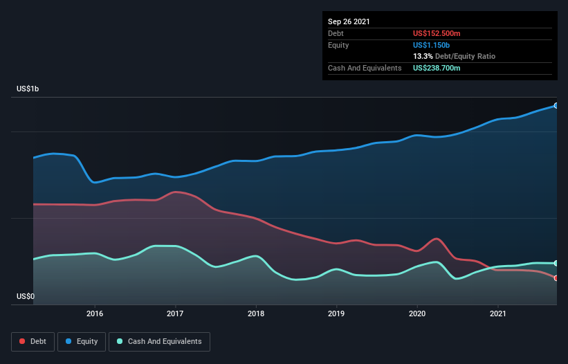The width and height of the screenshot is (568, 364).
Task: Select the teal Cash endpoint marker
Action: [x=556, y=263]
